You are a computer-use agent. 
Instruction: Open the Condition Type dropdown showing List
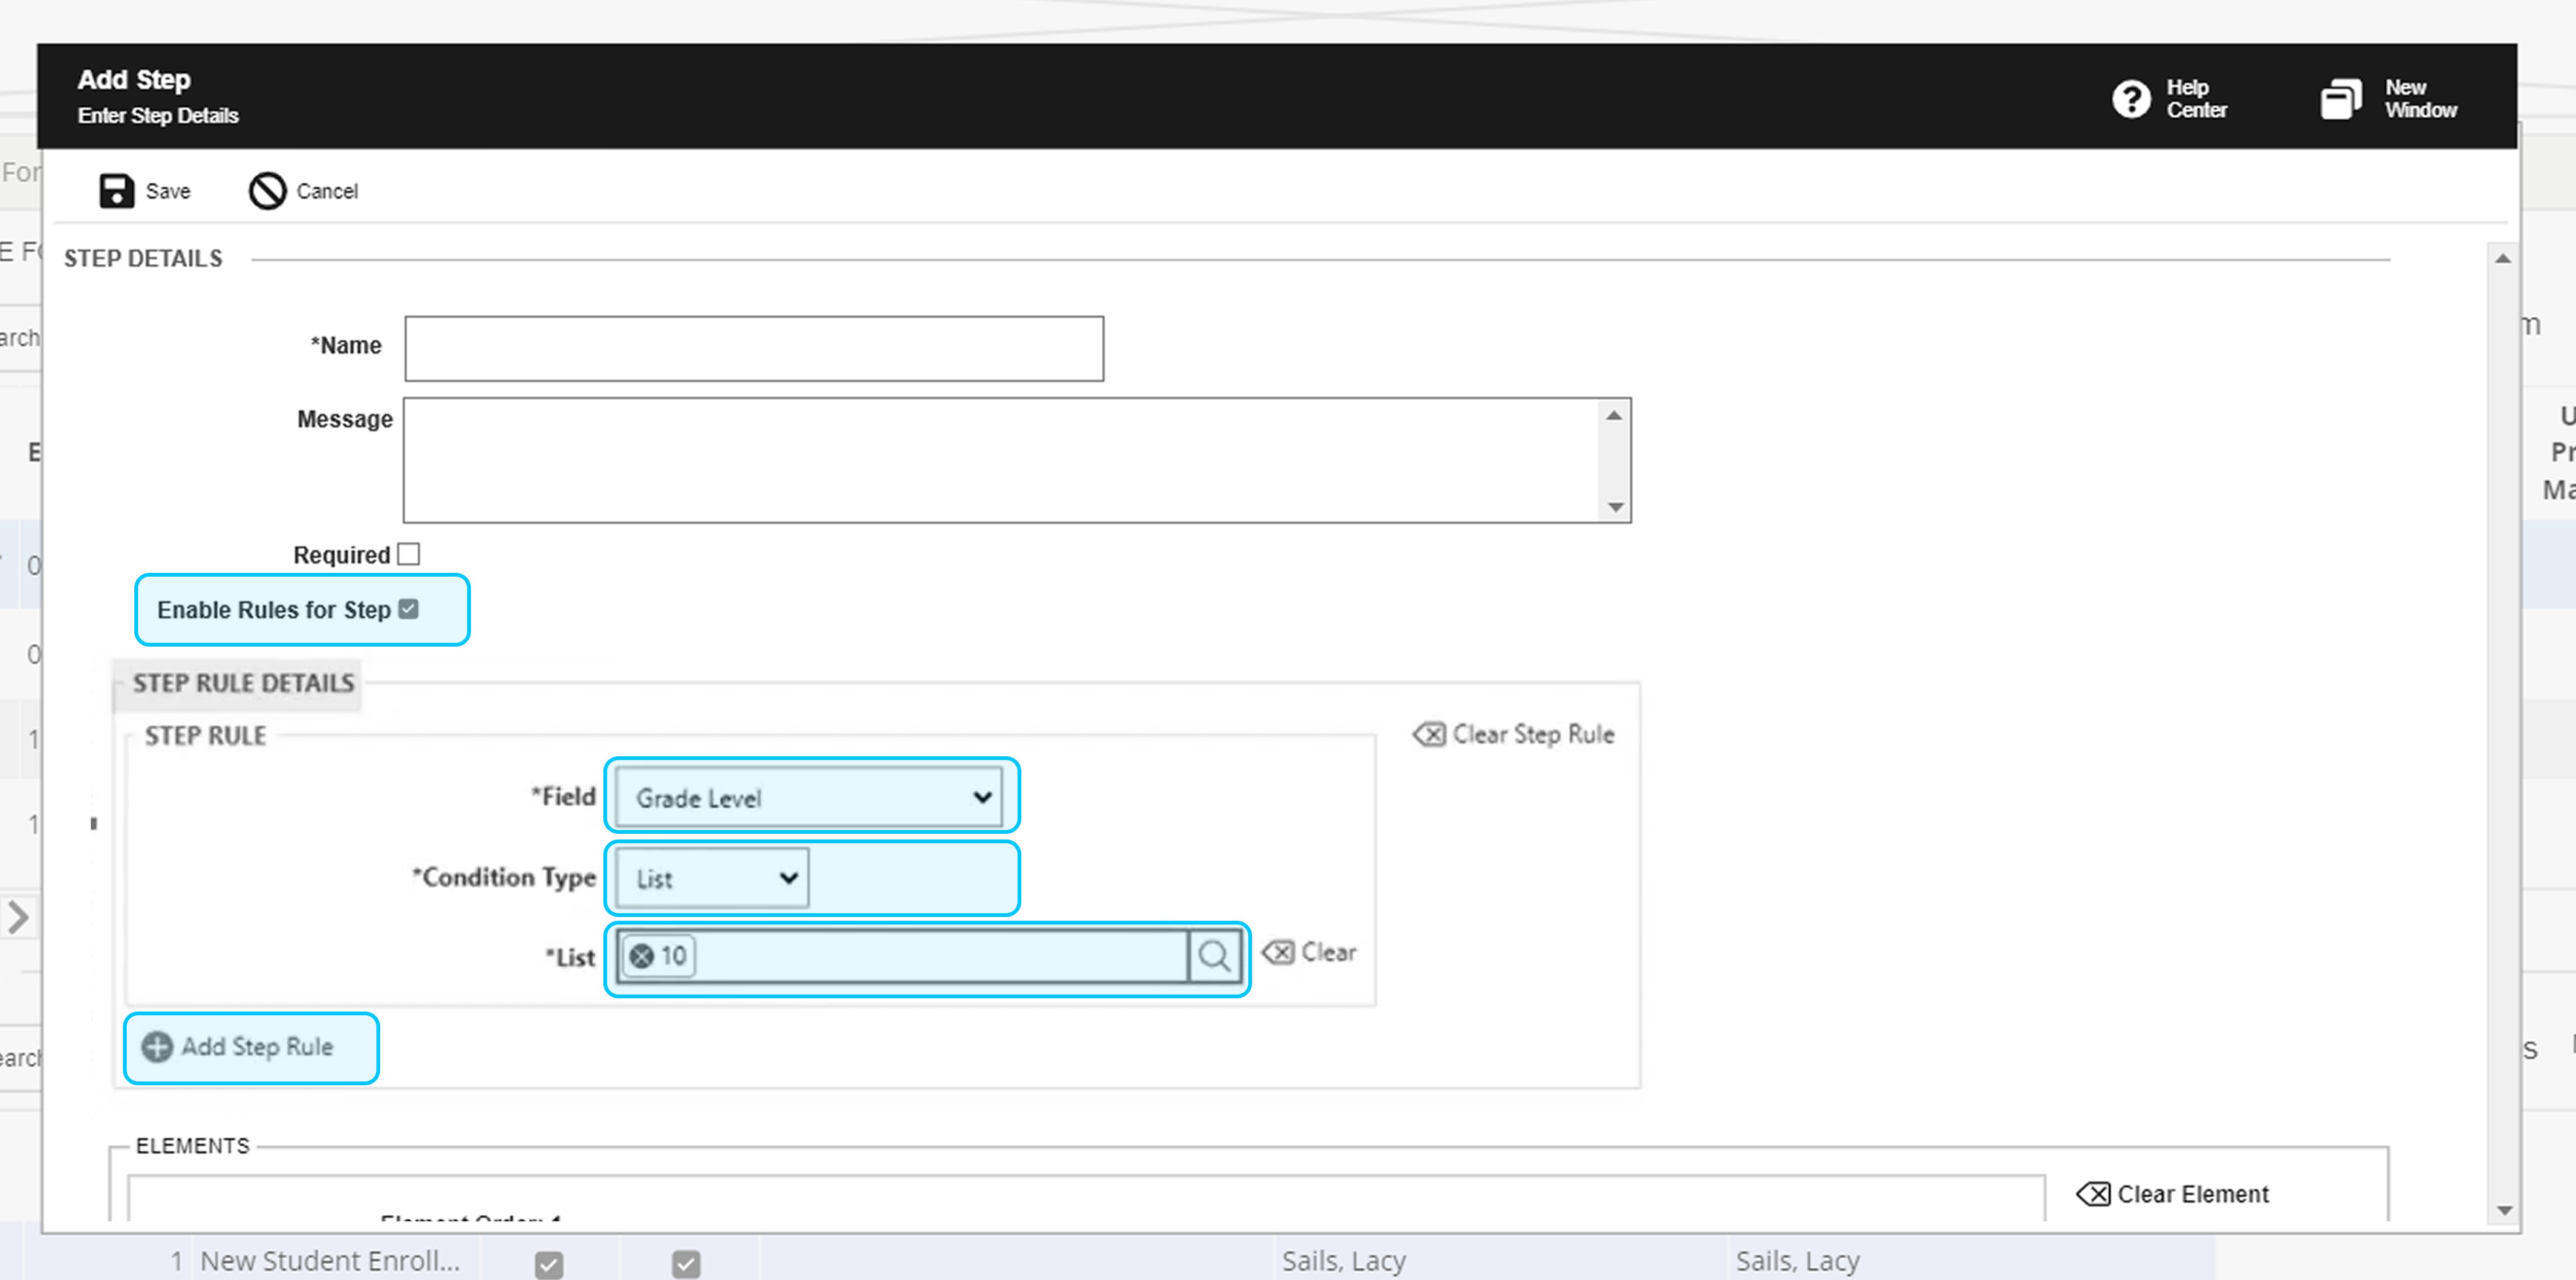point(712,878)
